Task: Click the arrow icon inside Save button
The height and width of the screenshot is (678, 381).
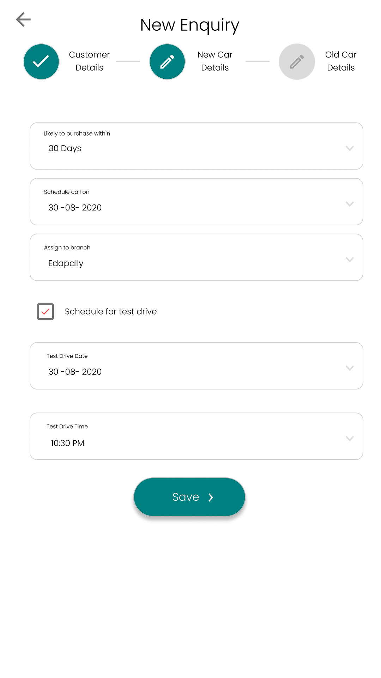Action: point(211,497)
